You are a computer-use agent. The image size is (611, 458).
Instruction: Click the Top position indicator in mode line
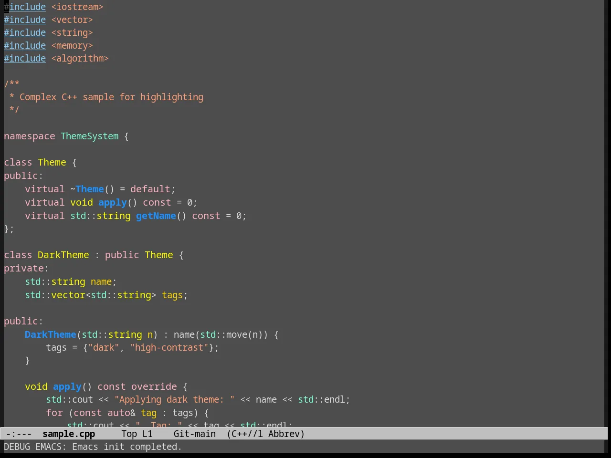[x=129, y=434]
